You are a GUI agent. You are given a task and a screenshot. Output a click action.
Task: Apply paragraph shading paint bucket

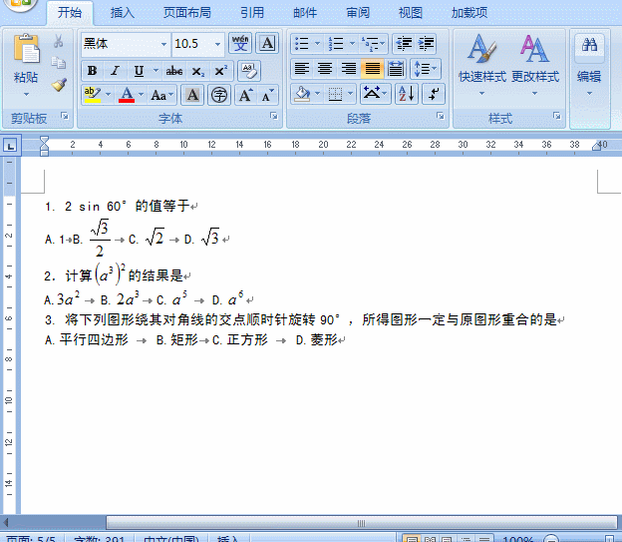(x=302, y=94)
